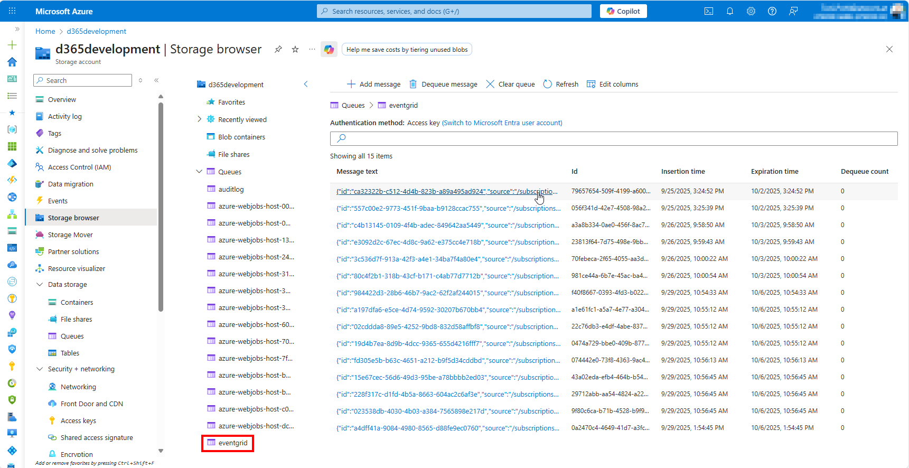Open Activity log from resource menu

point(64,116)
